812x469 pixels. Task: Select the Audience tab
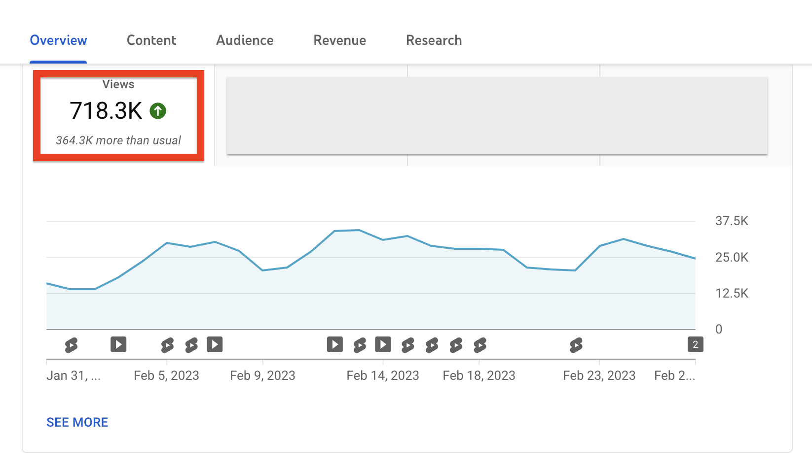pos(245,40)
